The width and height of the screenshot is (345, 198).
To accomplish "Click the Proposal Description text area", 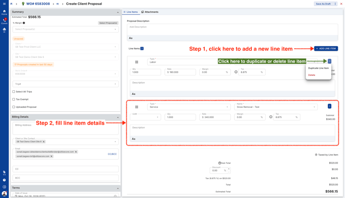I will click(232, 30).
